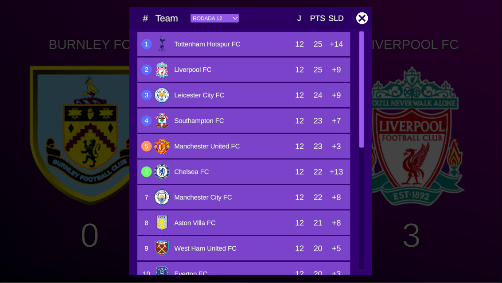This screenshot has height=283, width=502.
Task: Click the green position 6 badge
Action: [147, 172]
